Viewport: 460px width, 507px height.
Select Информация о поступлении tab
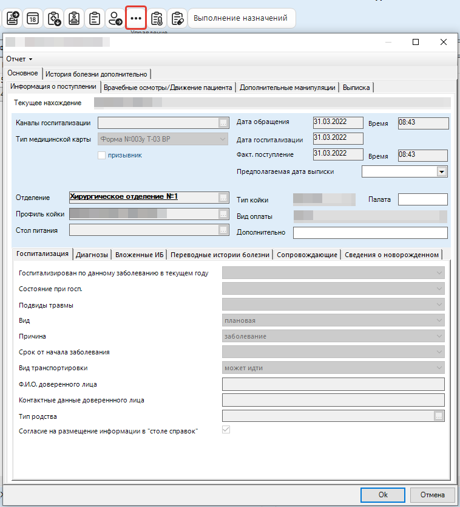click(53, 87)
